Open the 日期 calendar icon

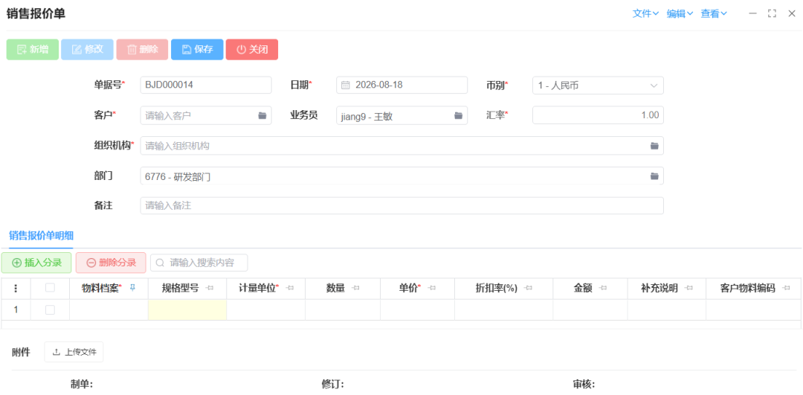345,85
